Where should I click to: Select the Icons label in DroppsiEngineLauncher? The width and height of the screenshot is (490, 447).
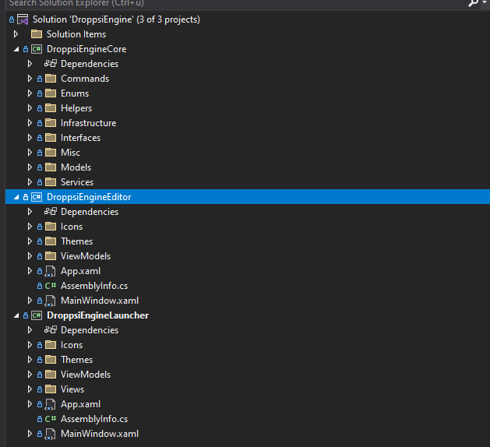[72, 345]
